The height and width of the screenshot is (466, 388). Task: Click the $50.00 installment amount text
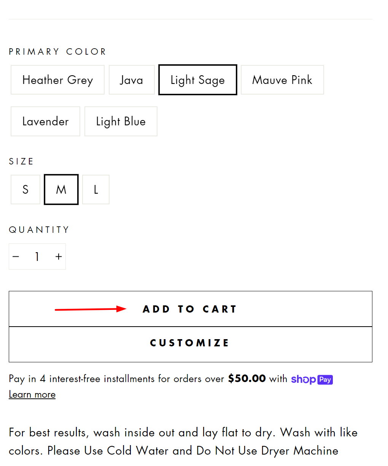247,379
